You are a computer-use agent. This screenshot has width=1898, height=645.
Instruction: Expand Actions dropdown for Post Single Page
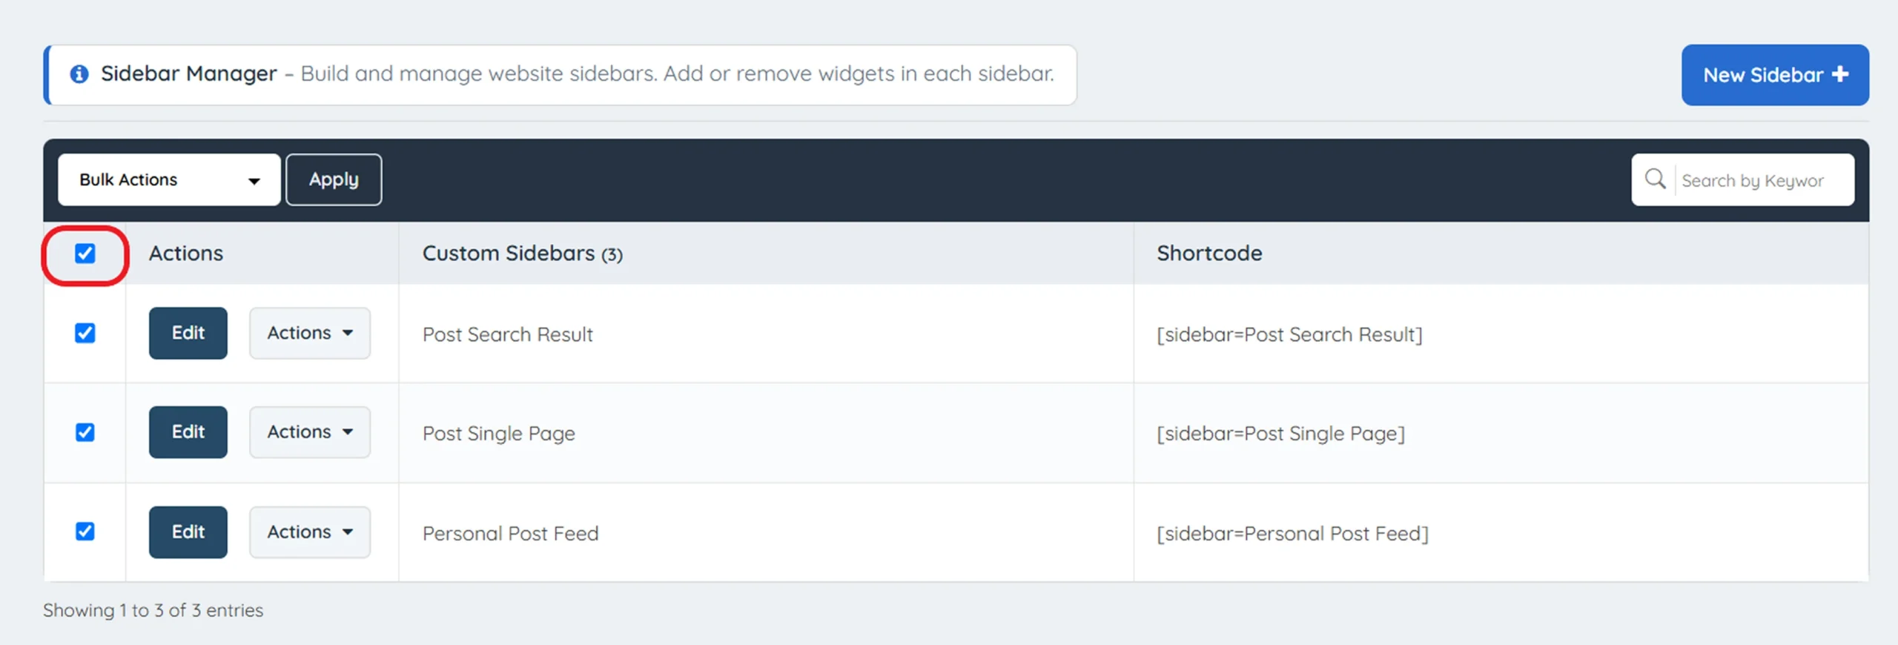[310, 432]
